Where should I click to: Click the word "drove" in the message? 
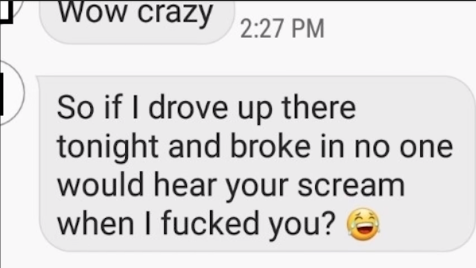(188, 108)
